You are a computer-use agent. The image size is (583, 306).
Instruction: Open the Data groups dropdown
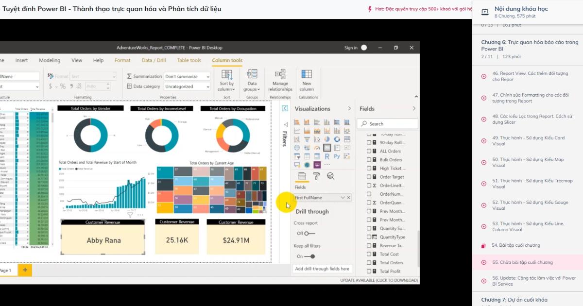click(x=252, y=80)
